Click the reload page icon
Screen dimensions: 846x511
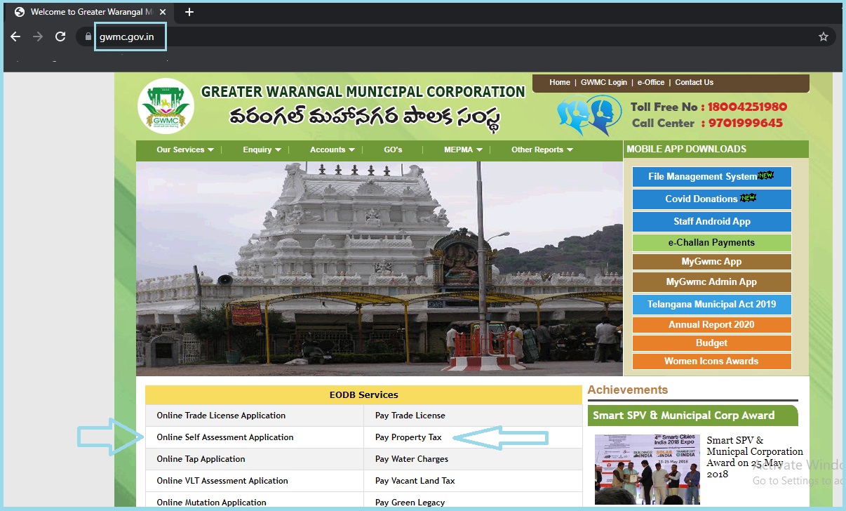point(60,36)
